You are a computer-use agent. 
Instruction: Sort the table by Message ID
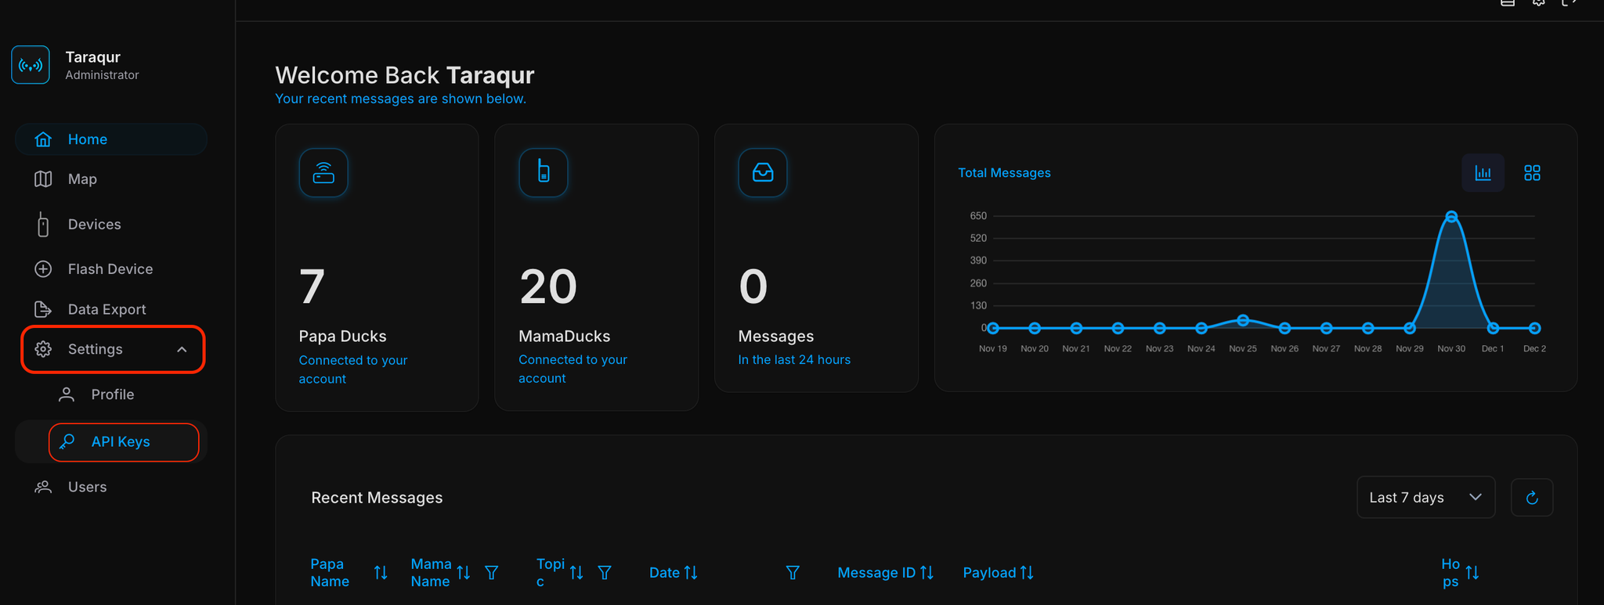(x=927, y=573)
